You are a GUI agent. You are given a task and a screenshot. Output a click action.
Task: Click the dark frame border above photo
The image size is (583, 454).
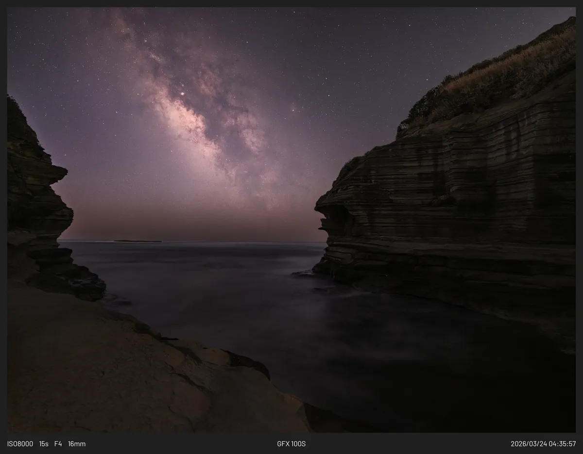291,3
